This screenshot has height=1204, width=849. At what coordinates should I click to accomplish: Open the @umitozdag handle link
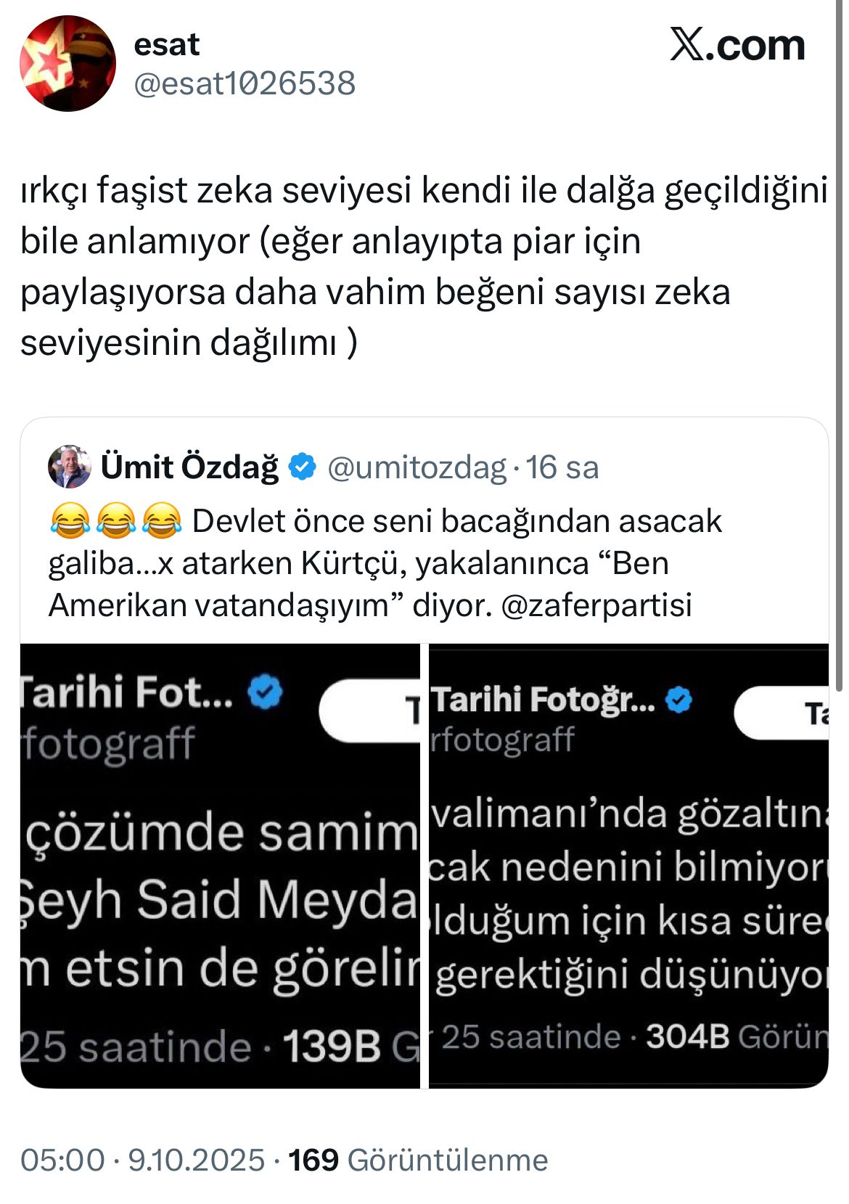(x=417, y=467)
